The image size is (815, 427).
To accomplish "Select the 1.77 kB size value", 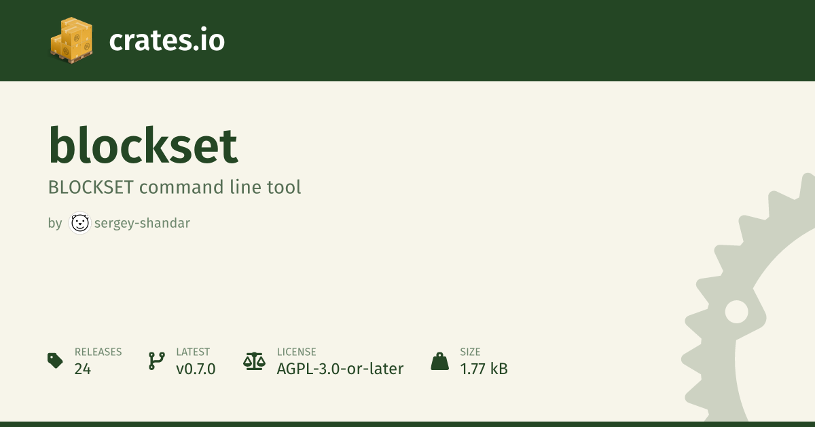I will pos(484,369).
